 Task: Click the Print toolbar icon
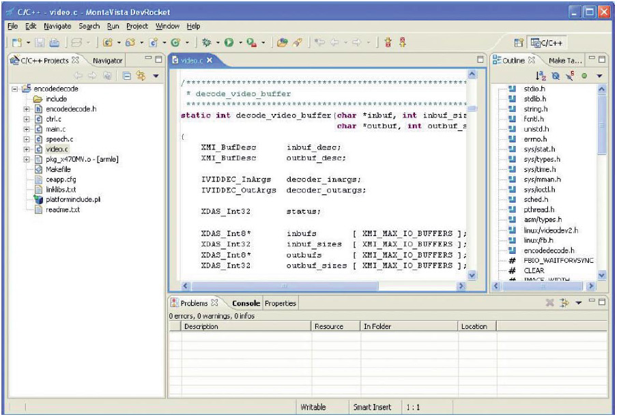[x=55, y=42]
